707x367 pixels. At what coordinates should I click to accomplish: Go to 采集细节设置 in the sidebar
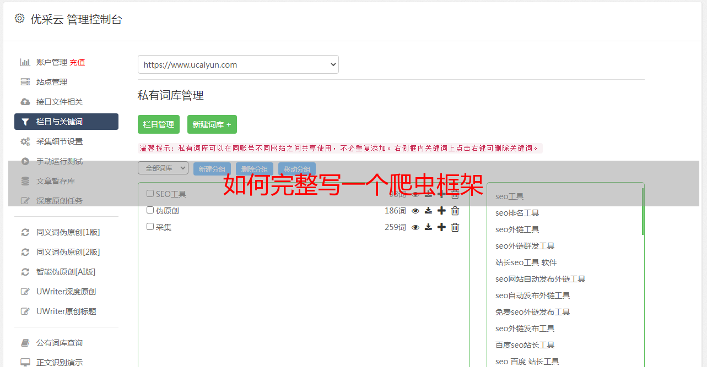click(60, 141)
